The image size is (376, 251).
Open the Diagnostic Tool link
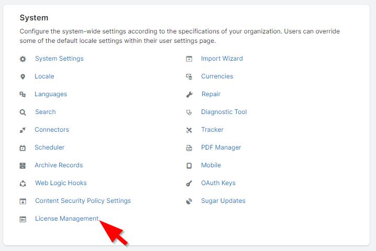click(x=224, y=112)
